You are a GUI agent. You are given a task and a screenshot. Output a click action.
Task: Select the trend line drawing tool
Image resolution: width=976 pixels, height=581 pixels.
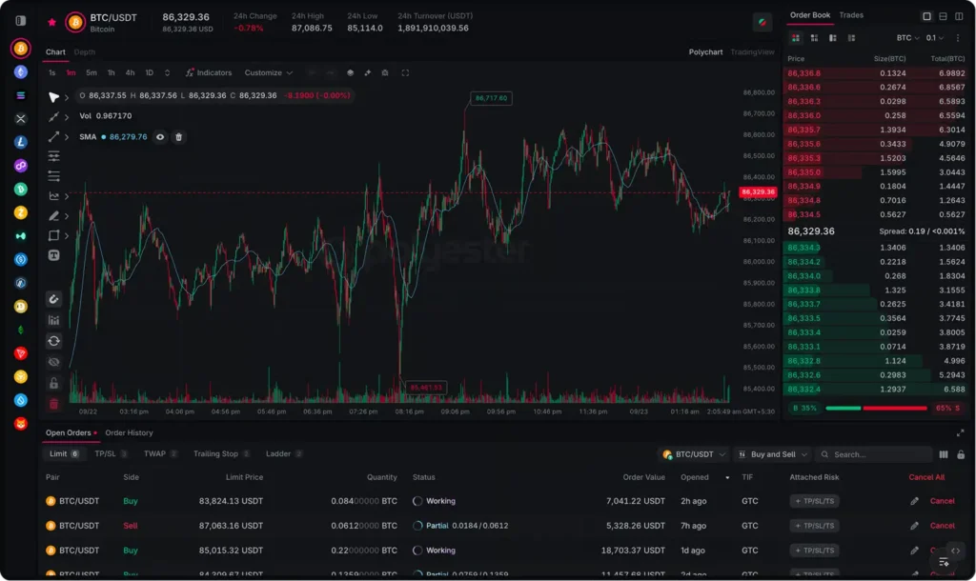pos(53,117)
